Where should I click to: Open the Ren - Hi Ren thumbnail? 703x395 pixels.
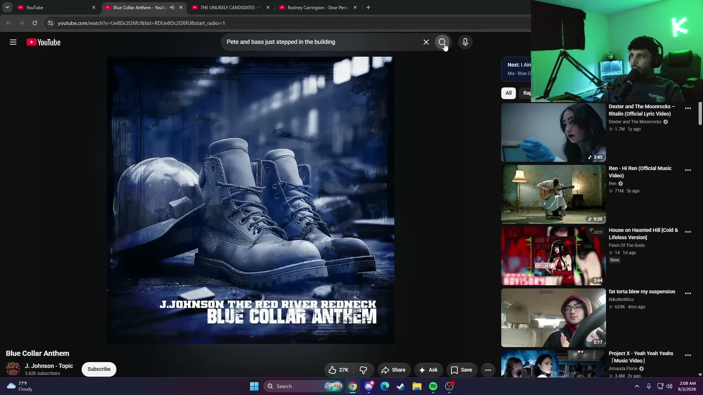pos(553,194)
